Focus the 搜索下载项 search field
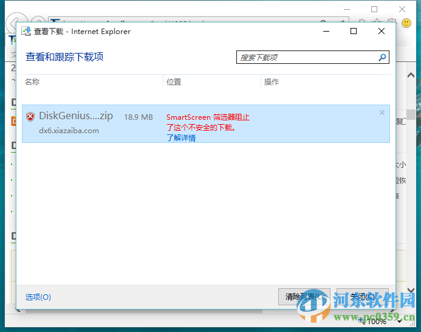This screenshot has width=421, height=332. [x=312, y=57]
